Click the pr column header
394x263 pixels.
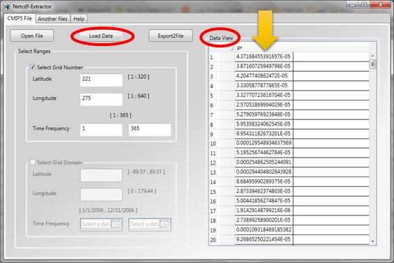pyautogui.click(x=264, y=47)
